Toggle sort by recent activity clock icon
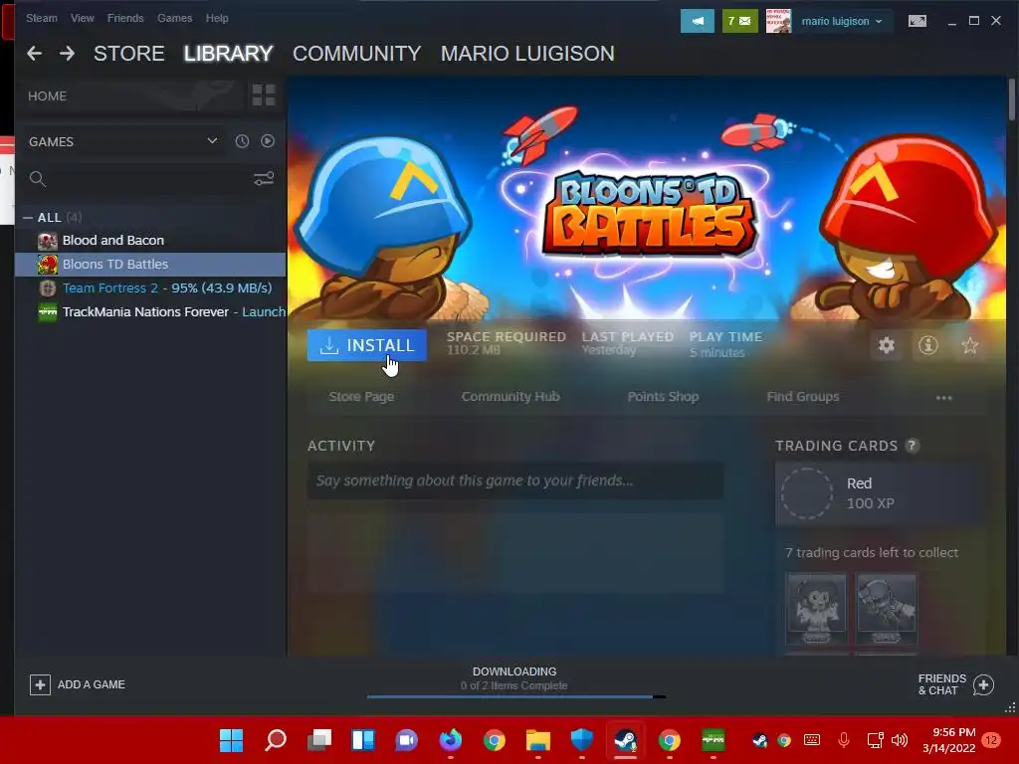The image size is (1019, 764). (242, 141)
